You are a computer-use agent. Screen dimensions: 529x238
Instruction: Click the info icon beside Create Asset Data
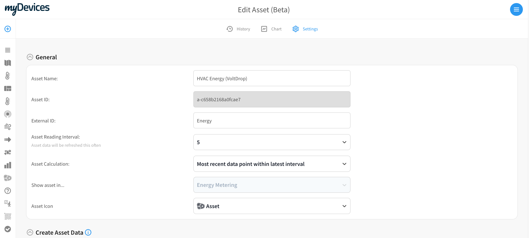coord(88,232)
